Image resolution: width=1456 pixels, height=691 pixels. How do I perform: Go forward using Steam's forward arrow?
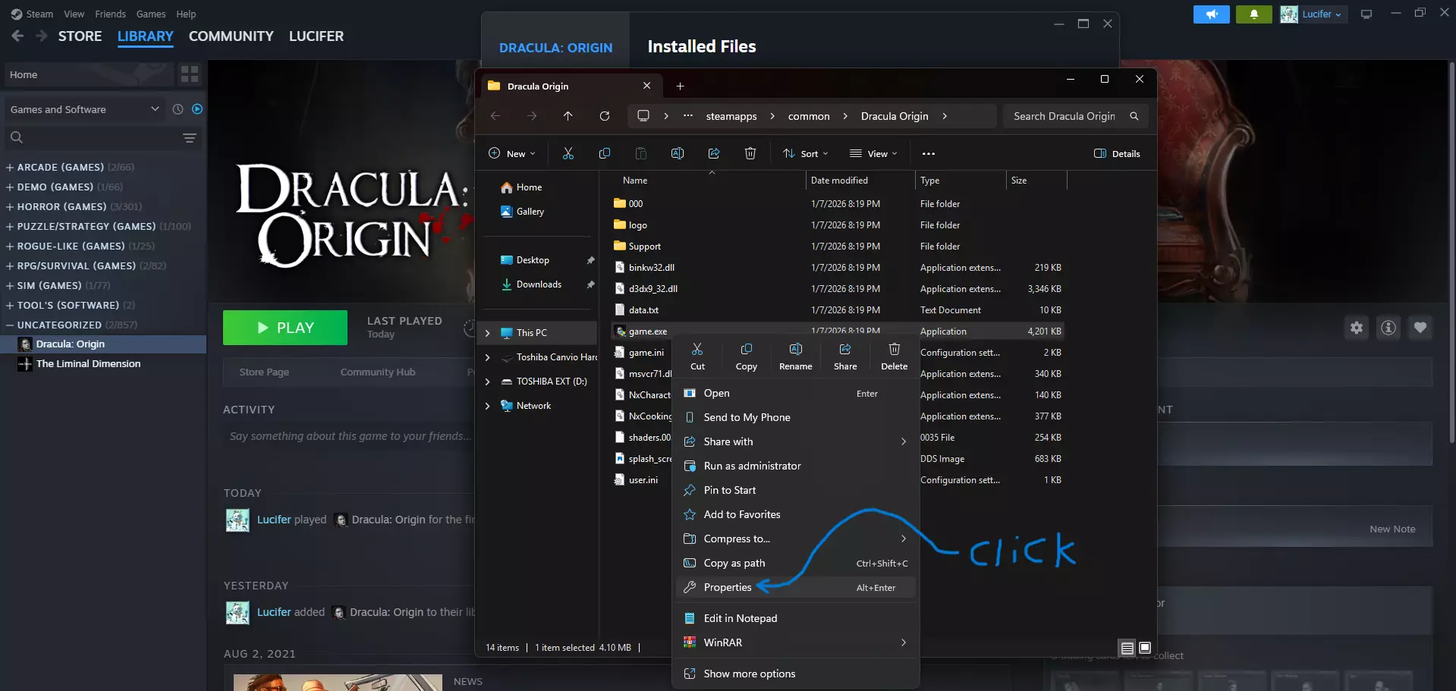point(42,36)
